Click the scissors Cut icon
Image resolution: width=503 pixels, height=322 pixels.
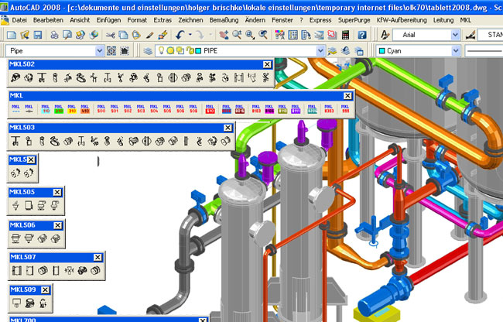(x=111, y=35)
